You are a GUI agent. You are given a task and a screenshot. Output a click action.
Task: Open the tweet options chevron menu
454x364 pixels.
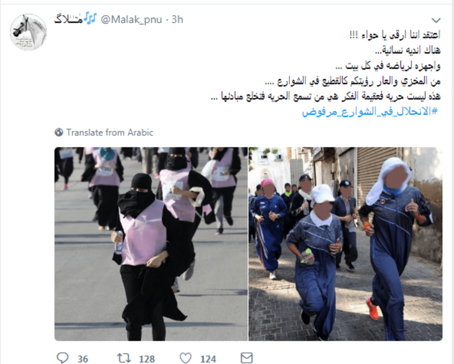click(x=436, y=20)
